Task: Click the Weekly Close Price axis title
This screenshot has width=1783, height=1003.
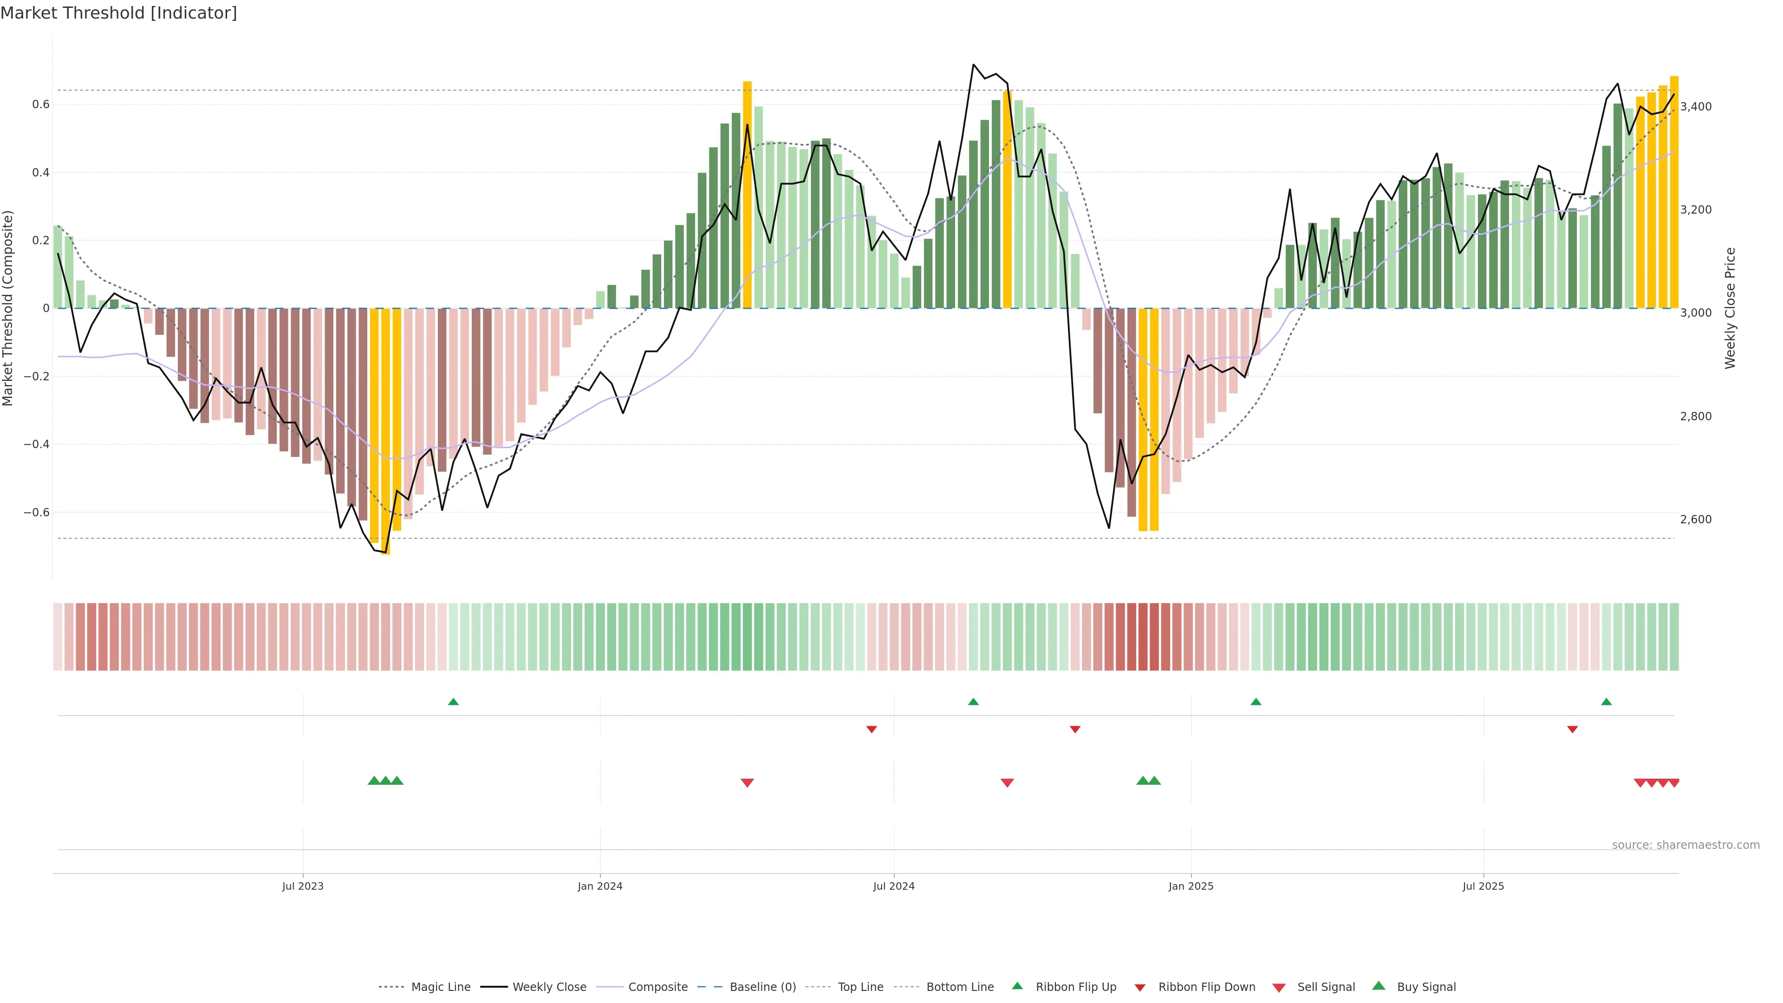Action: point(1730,308)
